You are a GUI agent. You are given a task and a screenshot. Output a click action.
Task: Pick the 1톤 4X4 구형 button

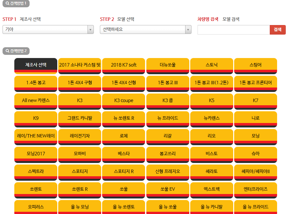(x=80, y=84)
